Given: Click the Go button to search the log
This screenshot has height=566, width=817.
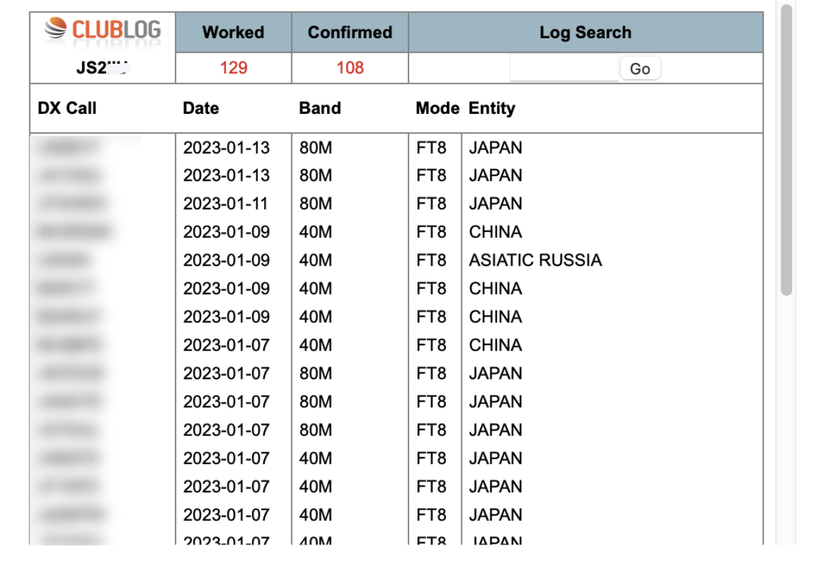Looking at the screenshot, I should click(x=640, y=69).
